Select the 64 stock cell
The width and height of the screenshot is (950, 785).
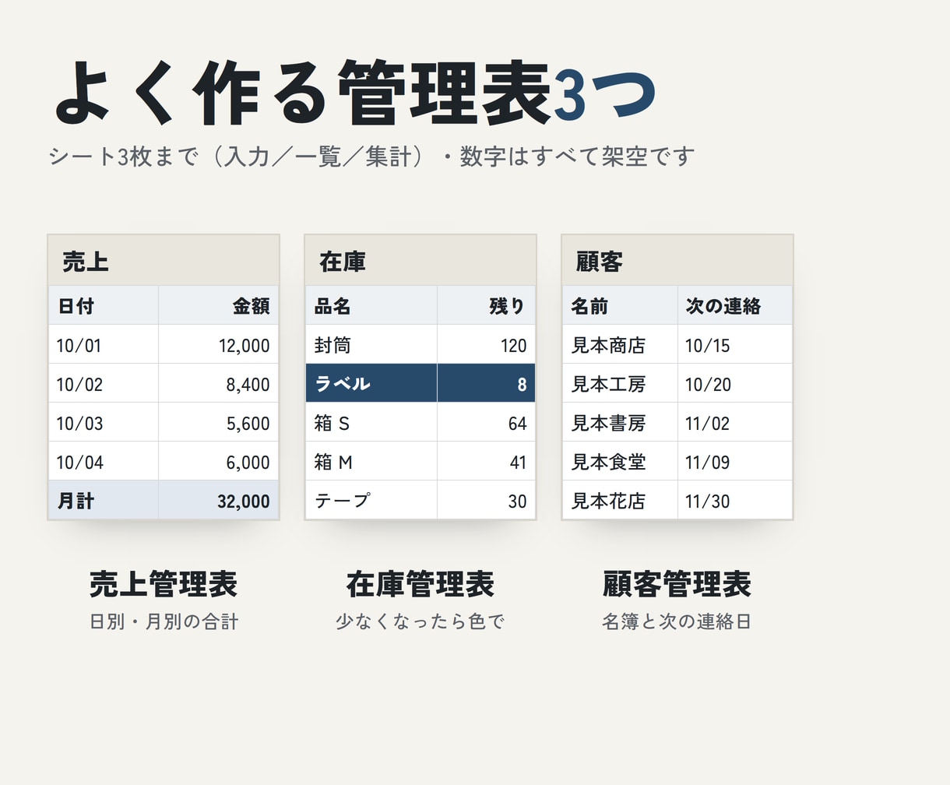[487, 422]
